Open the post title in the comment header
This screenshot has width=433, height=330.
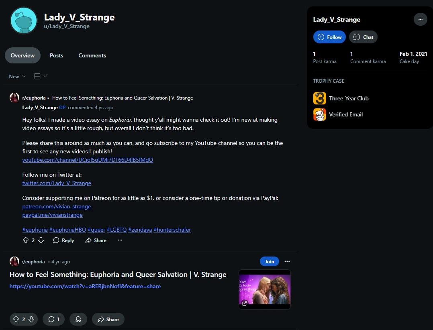pyautogui.click(x=123, y=98)
